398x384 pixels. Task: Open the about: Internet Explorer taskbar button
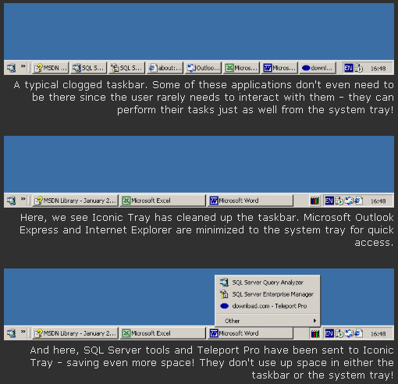(165, 68)
